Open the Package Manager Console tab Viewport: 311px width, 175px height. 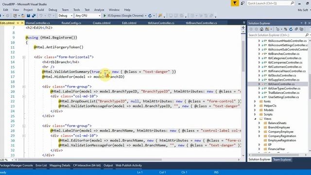[17, 165]
